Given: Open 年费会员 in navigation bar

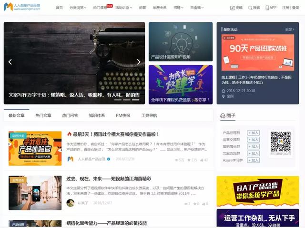Looking at the screenshot, I should pos(160,8).
